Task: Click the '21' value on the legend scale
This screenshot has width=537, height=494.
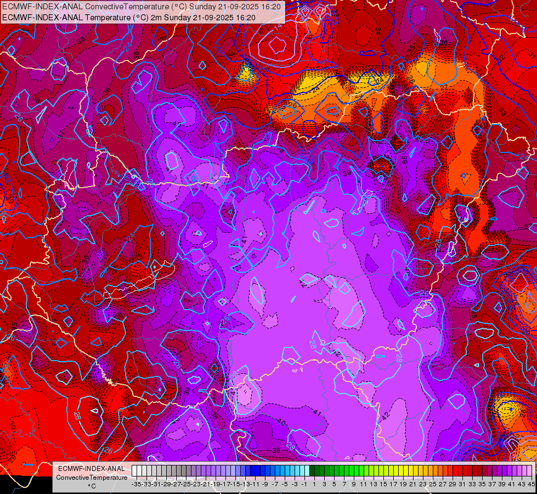Action: (412, 484)
